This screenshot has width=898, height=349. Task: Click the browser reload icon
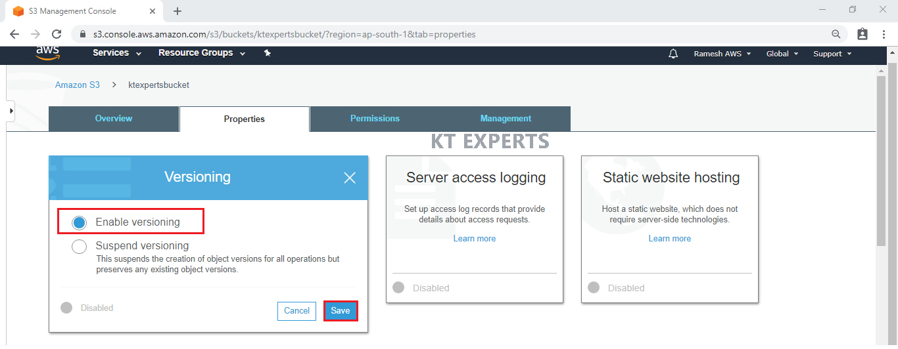57,34
